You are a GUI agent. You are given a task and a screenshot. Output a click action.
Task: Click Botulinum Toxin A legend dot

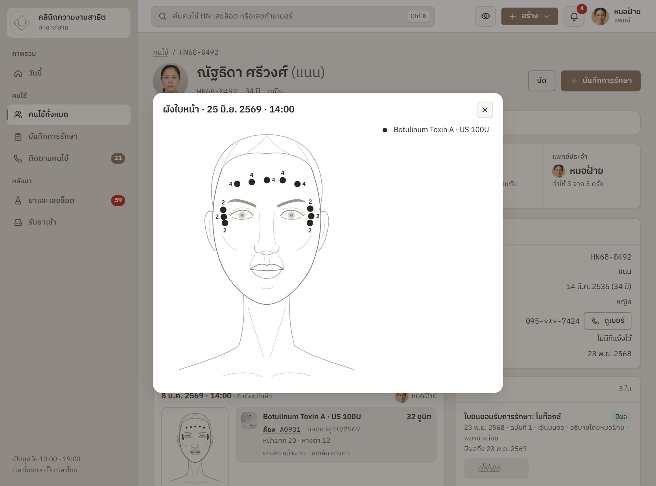[x=385, y=130]
